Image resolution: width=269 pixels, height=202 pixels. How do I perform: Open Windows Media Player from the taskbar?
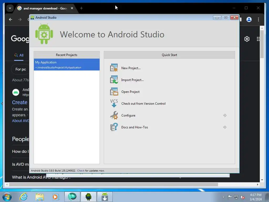point(55,197)
